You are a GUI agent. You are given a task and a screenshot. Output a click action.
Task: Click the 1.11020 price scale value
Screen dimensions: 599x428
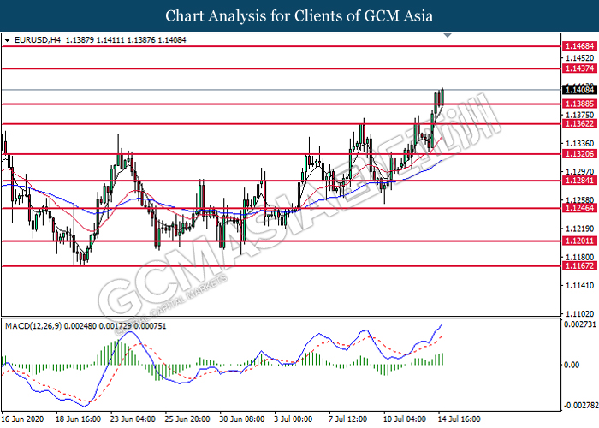[x=580, y=314]
